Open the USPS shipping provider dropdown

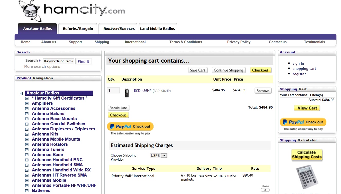click(x=159, y=156)
